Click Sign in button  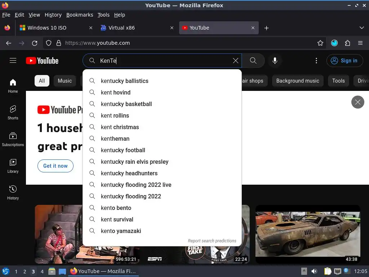point(344,61)
